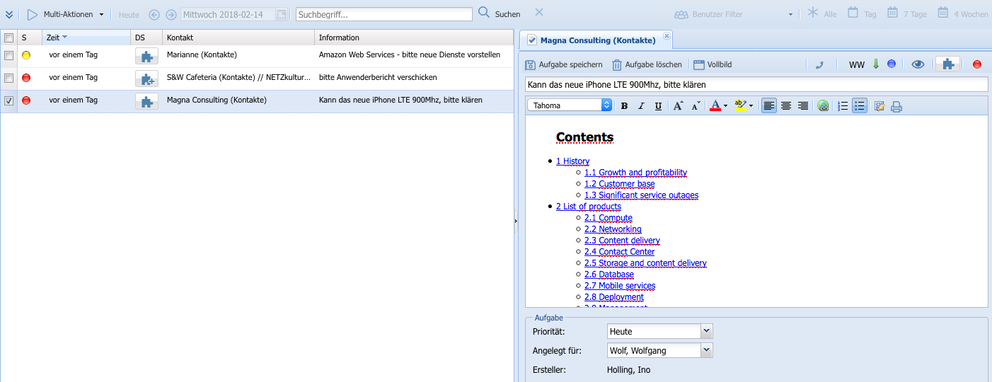Open the Tahoma font dropdown
992x382 pixels.
(606, 105)
